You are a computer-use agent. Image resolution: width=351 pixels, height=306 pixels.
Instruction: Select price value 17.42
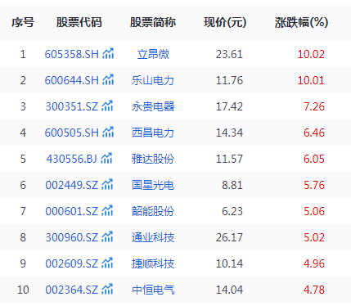[229, 106]
